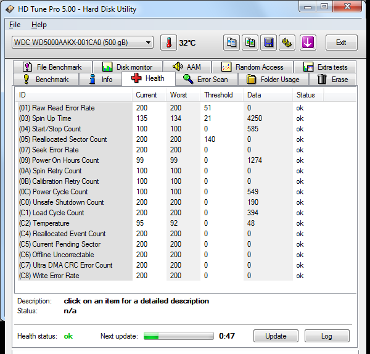The height and width of the screenshot is (354, 370).
Task: Click the thermometer temperature icon
Action: tap(168, 43)
